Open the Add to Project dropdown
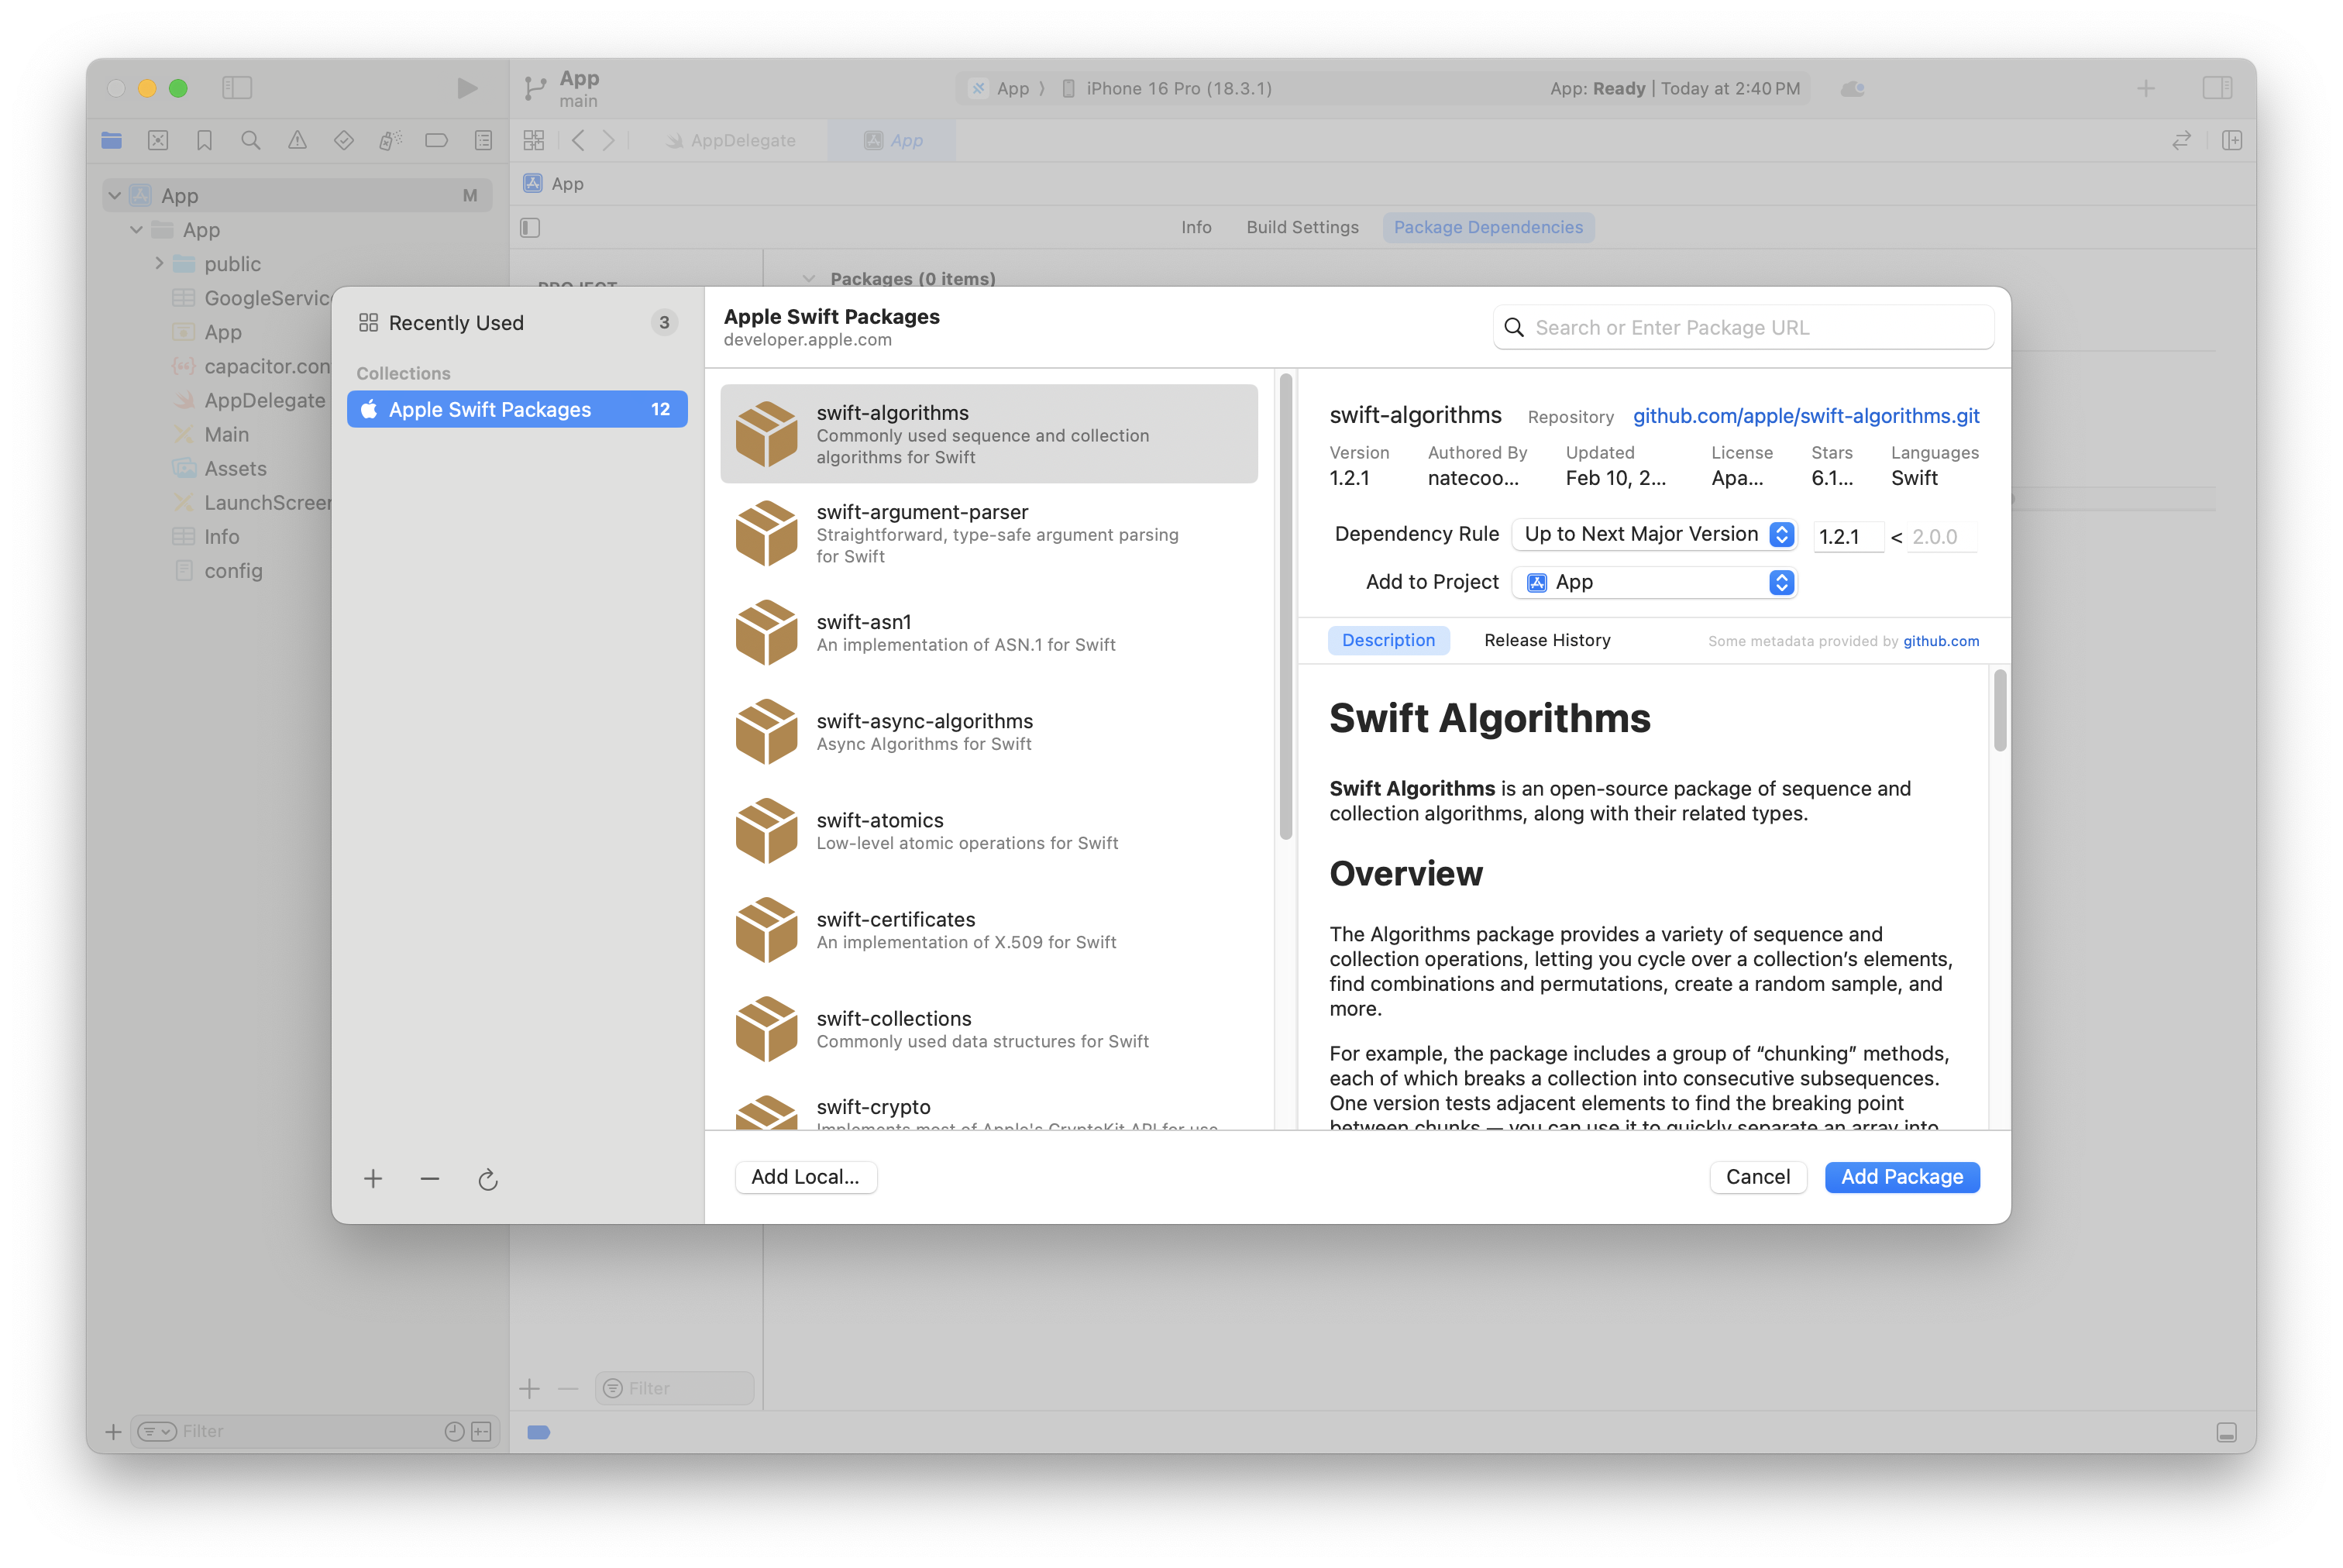This screenshot has width=2343, height=1568. (1654, 582)
